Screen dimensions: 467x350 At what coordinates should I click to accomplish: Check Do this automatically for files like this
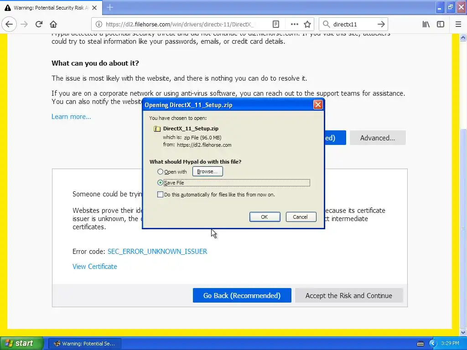[x=160, y=195]
